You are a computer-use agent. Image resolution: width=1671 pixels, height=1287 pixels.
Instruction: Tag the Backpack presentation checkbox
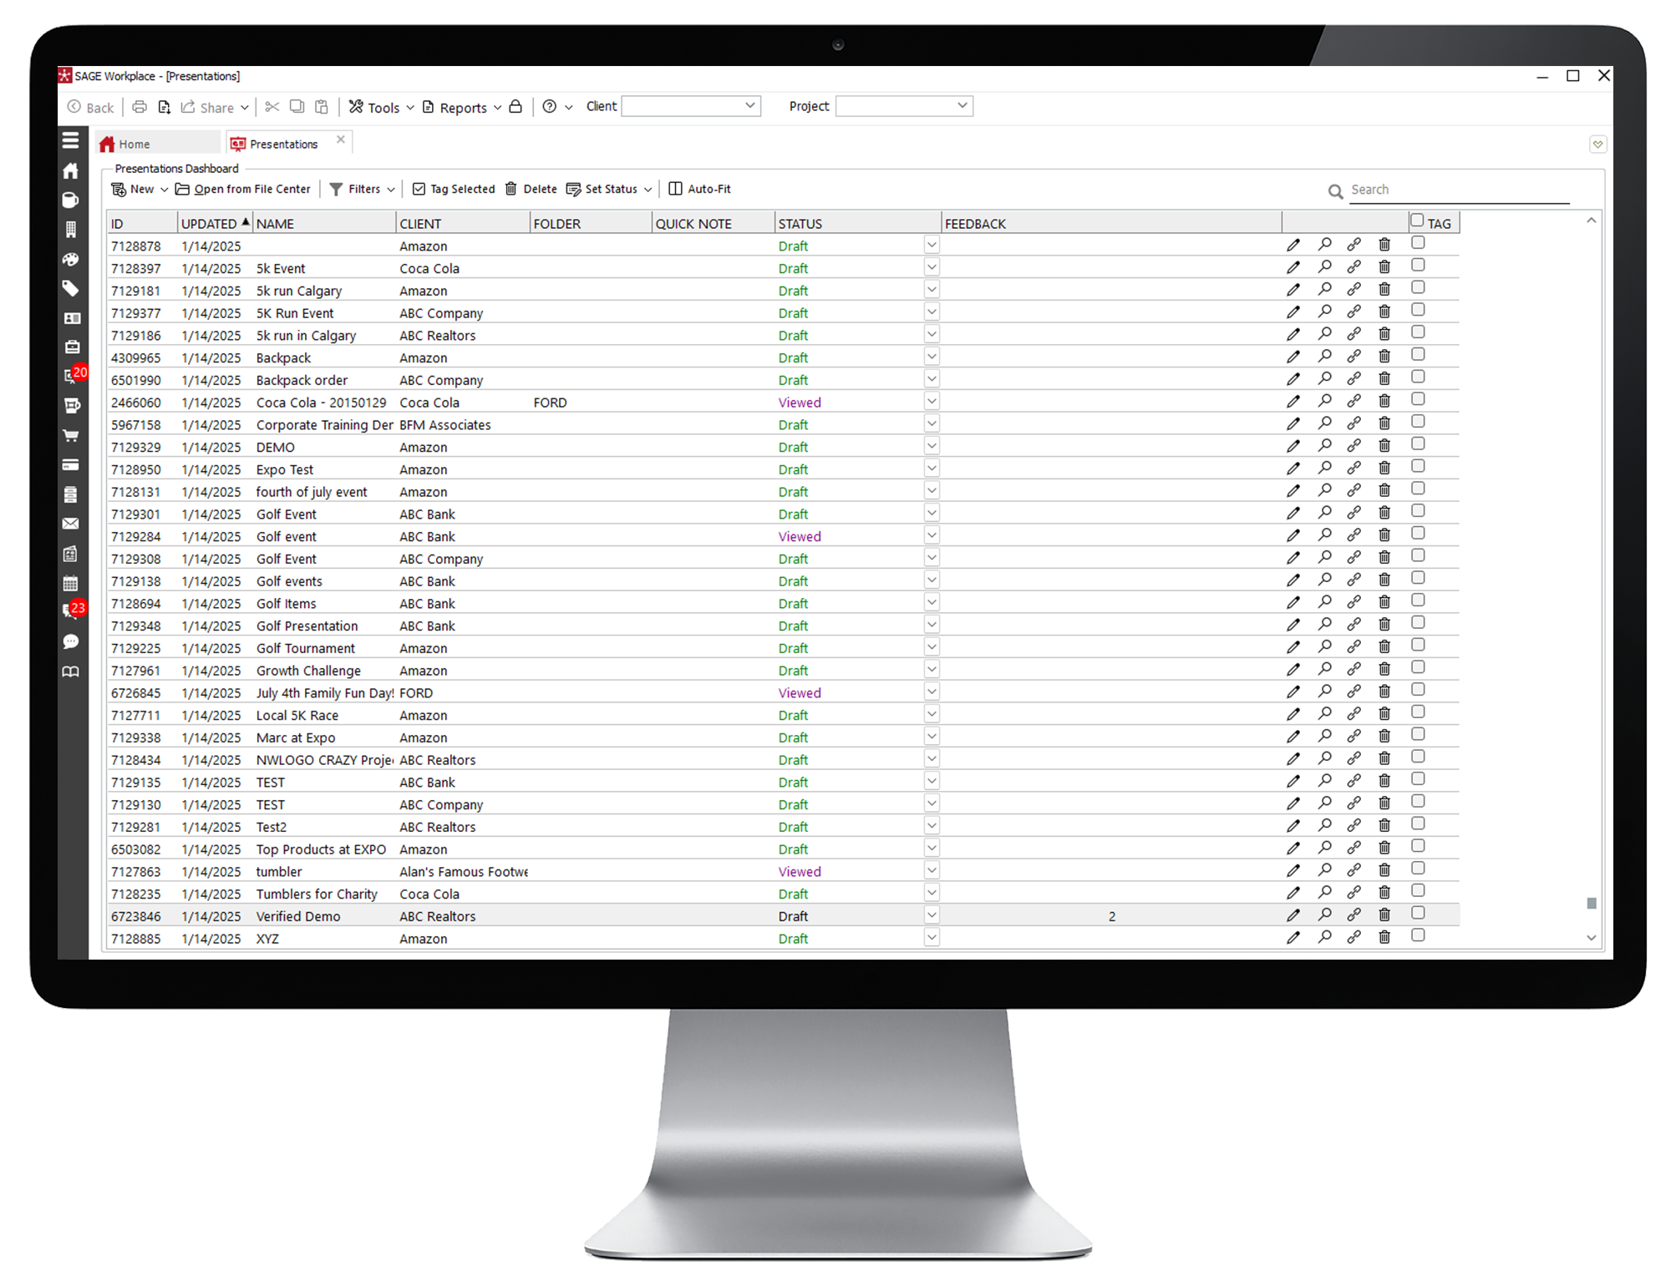point(1418,355)
